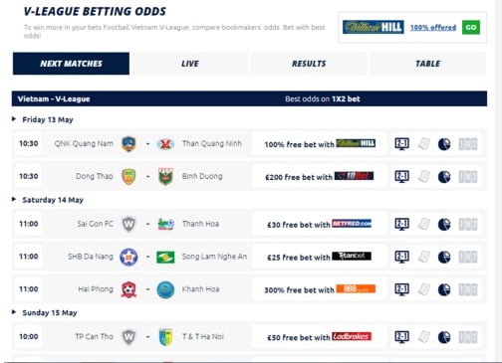Open live score icon for QNK Quang Nam match

coord(401,144)
